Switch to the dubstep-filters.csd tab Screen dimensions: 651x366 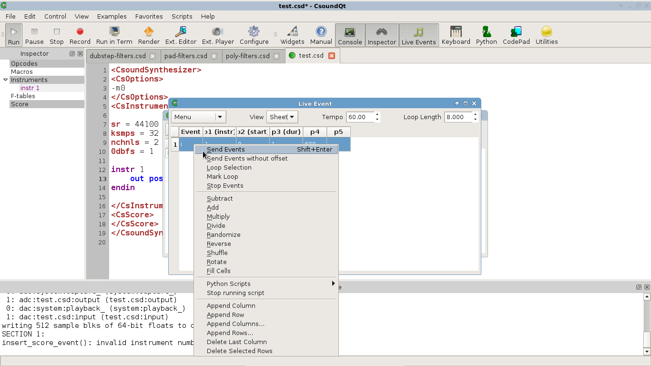click(118, 56)
